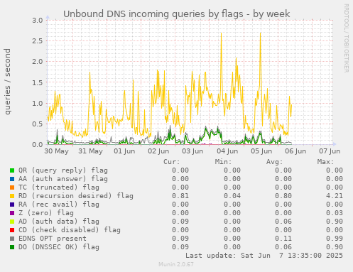Click the 'Munin 2.0.67' version text
Image resolution: width=353 pixels, height=272 pixels.
pyautogui.click(x=176, y=264)
